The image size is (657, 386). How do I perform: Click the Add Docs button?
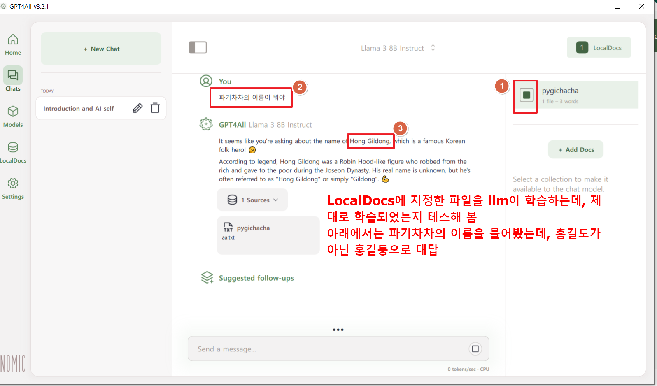pos(575,149)
